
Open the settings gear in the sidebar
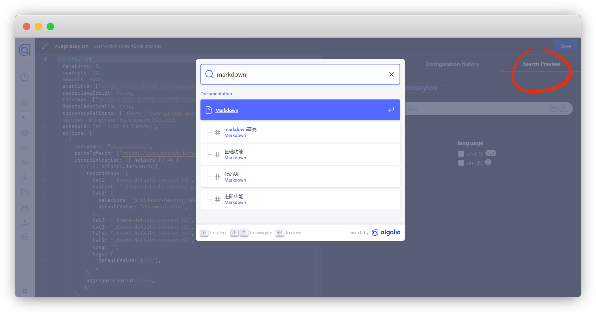(x=25, y=237)
